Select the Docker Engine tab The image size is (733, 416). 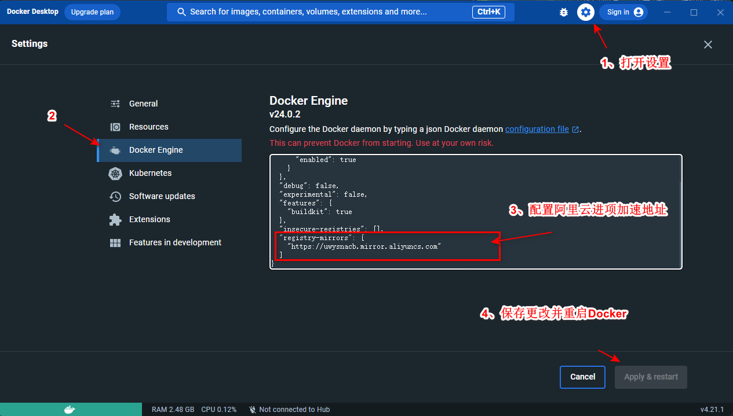point(169,150)
